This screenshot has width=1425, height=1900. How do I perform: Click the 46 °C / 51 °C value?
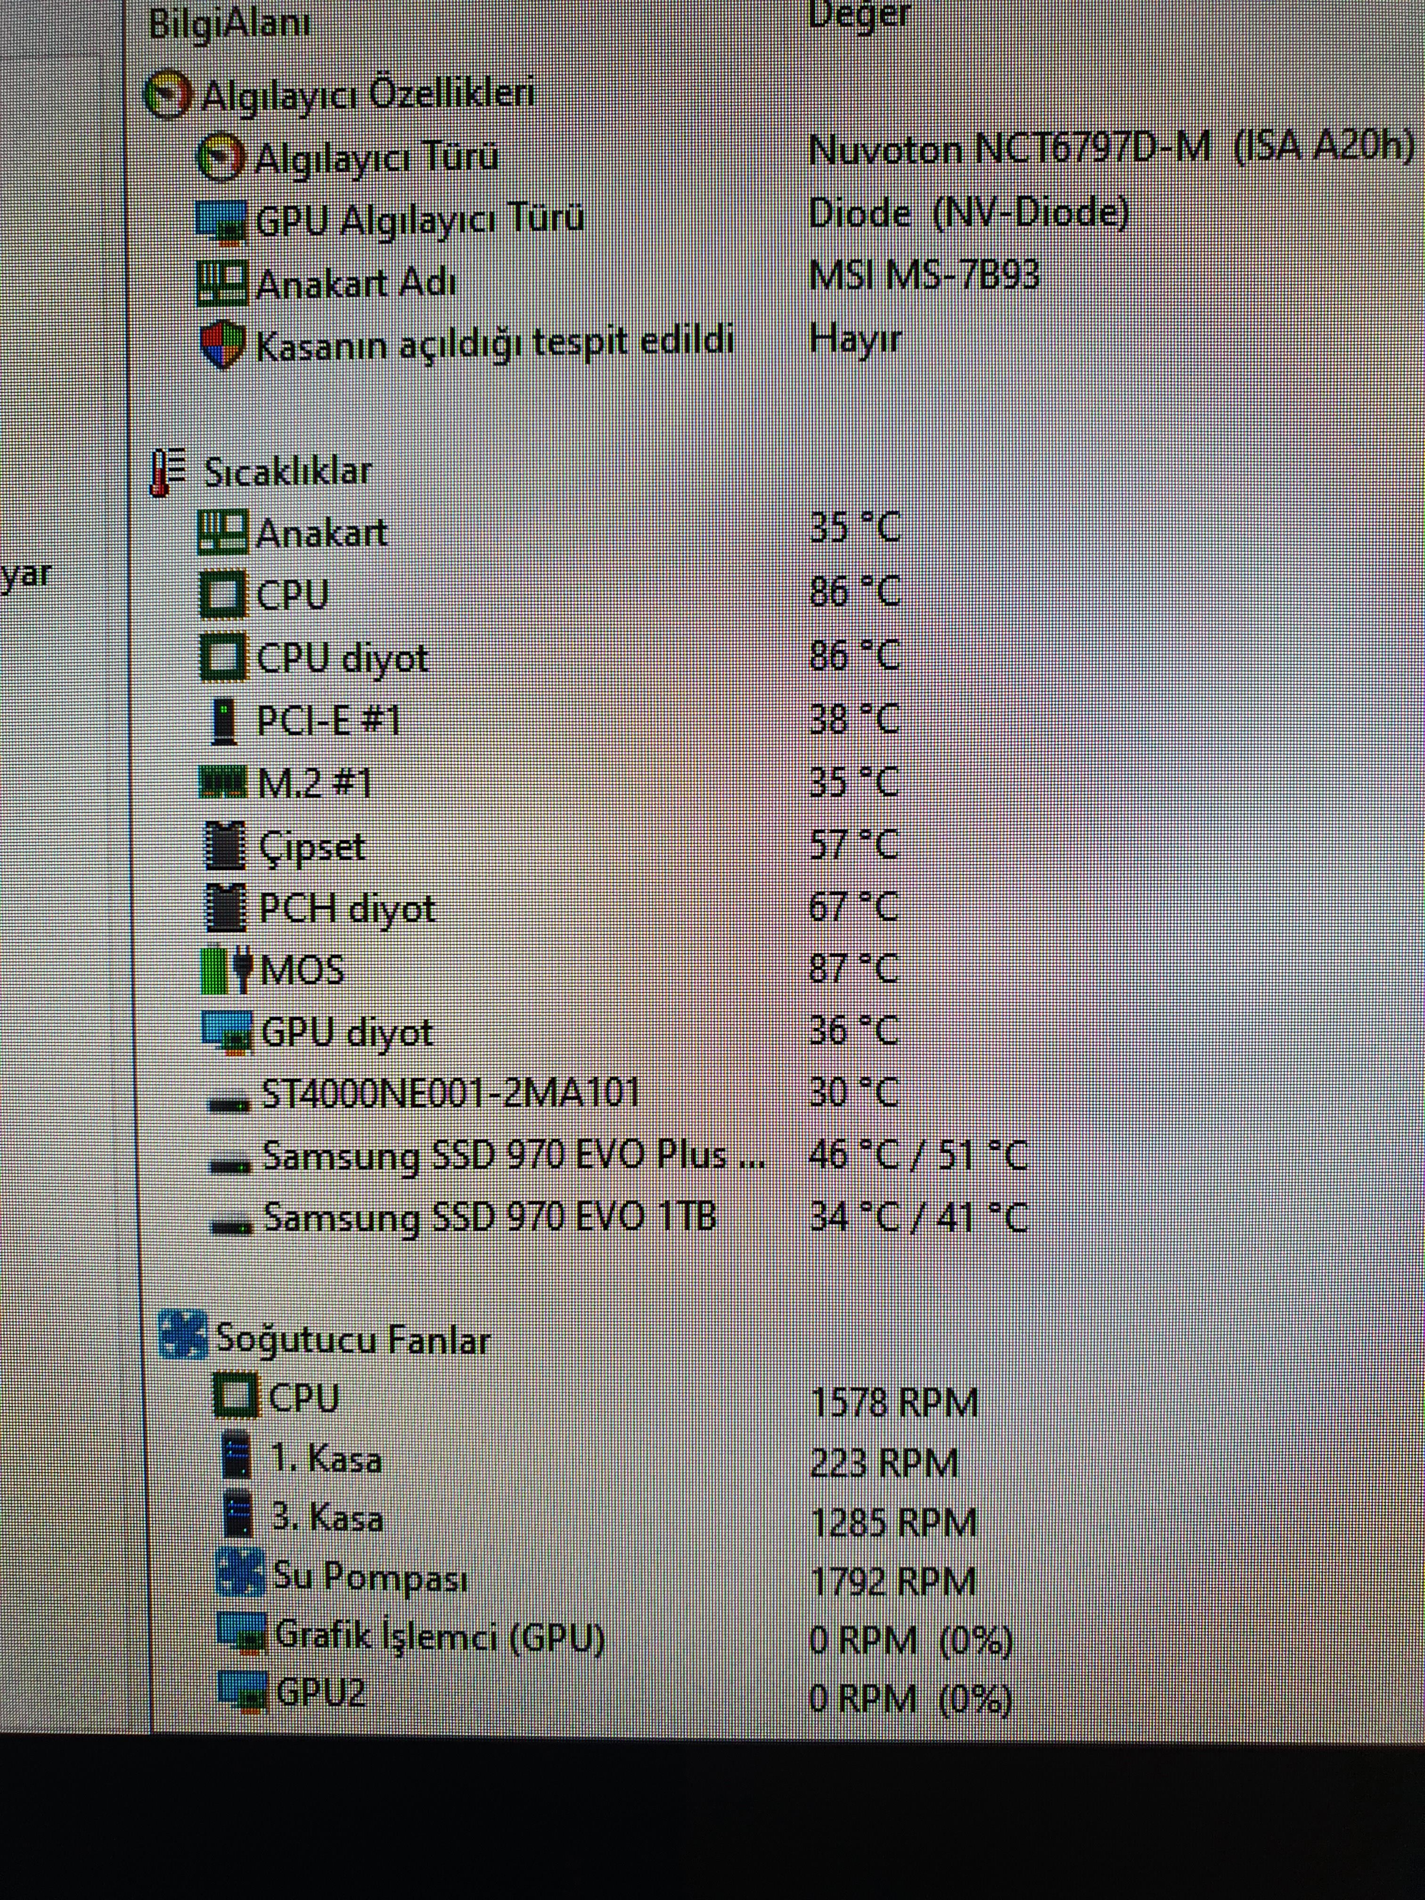click(918, 1155)
